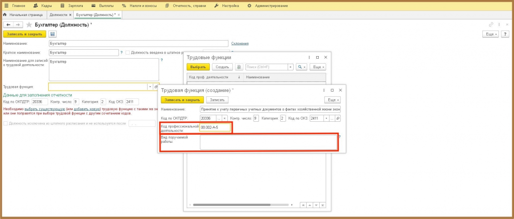Follow the выбрать существующую link
Viewport: 514px width, 219px height.
45,109
